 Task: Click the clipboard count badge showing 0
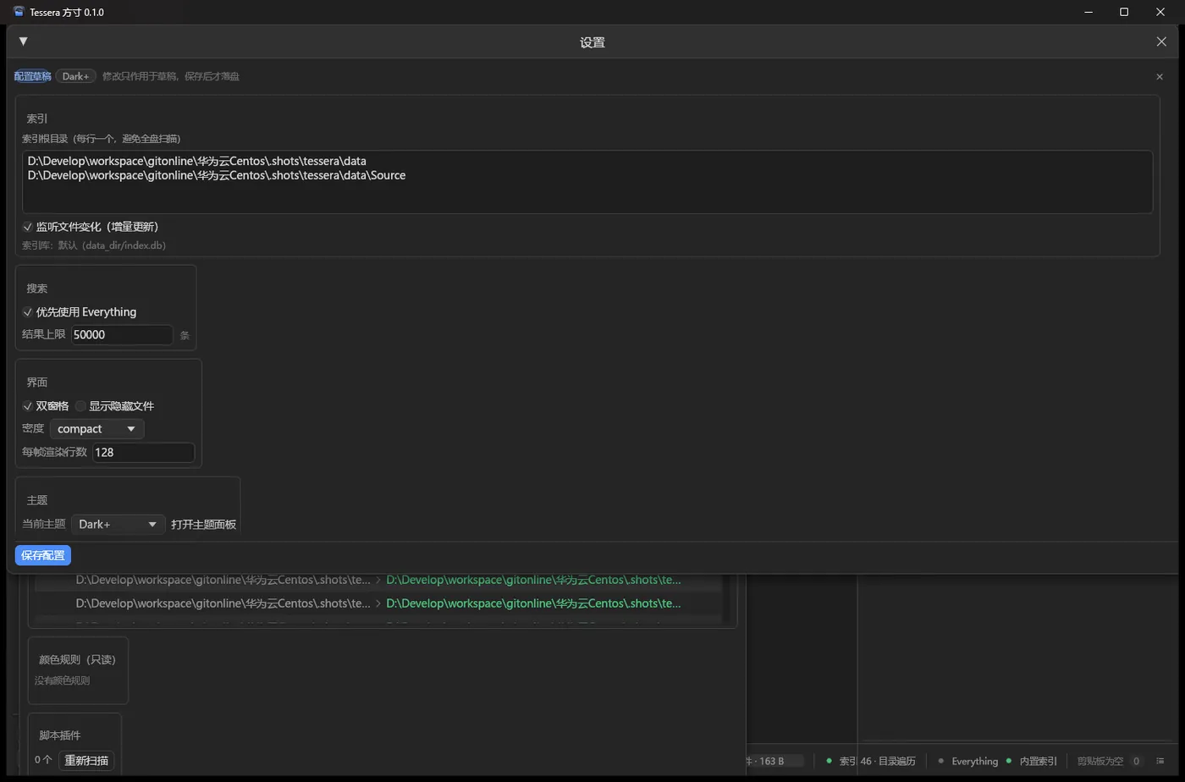pyautogui.click(x=1136, y=762)
